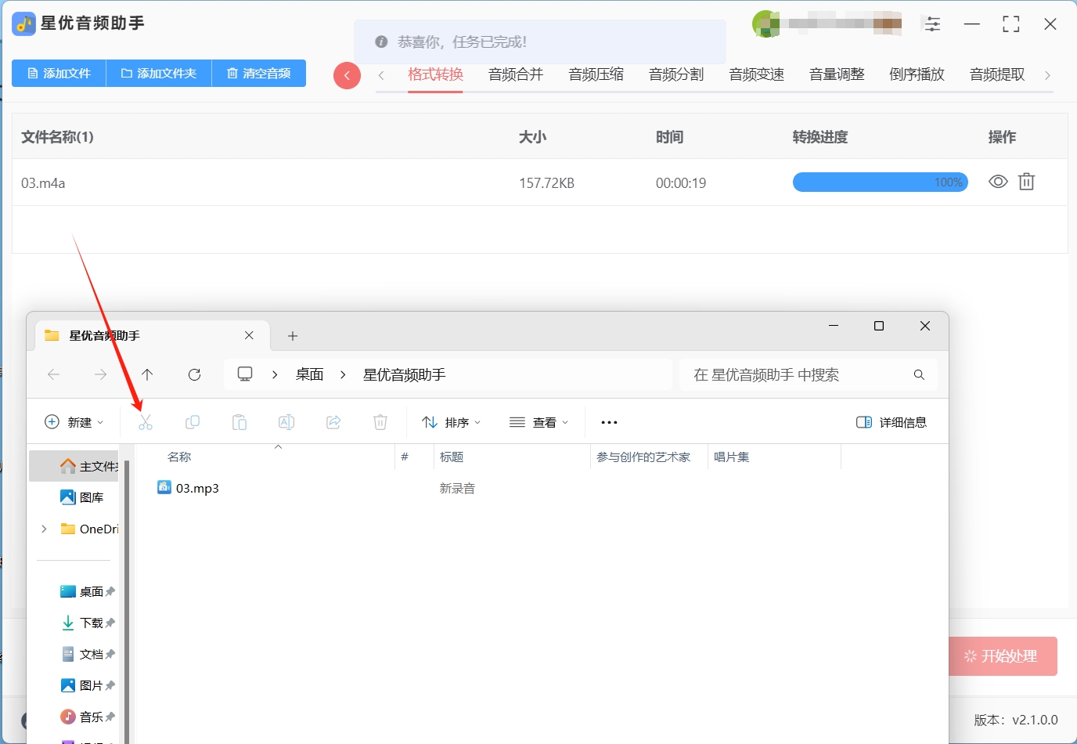
Task: Click 桌面 in the address breadcrumb
Action: pyautogui.click(x=310, y=375)
